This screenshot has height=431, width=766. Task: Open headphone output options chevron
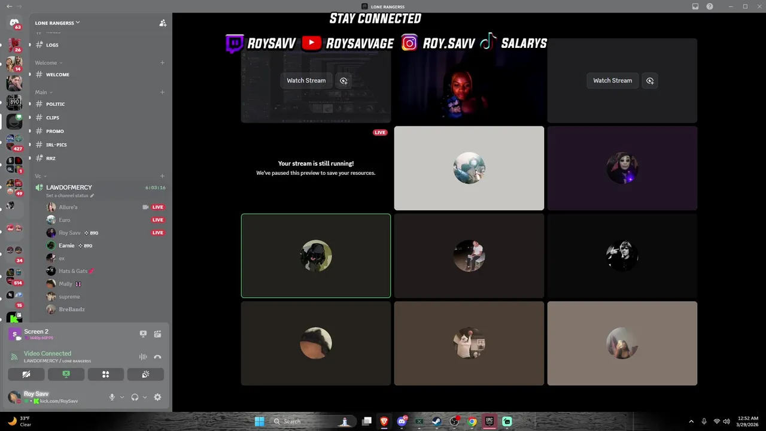click(145, 397)
